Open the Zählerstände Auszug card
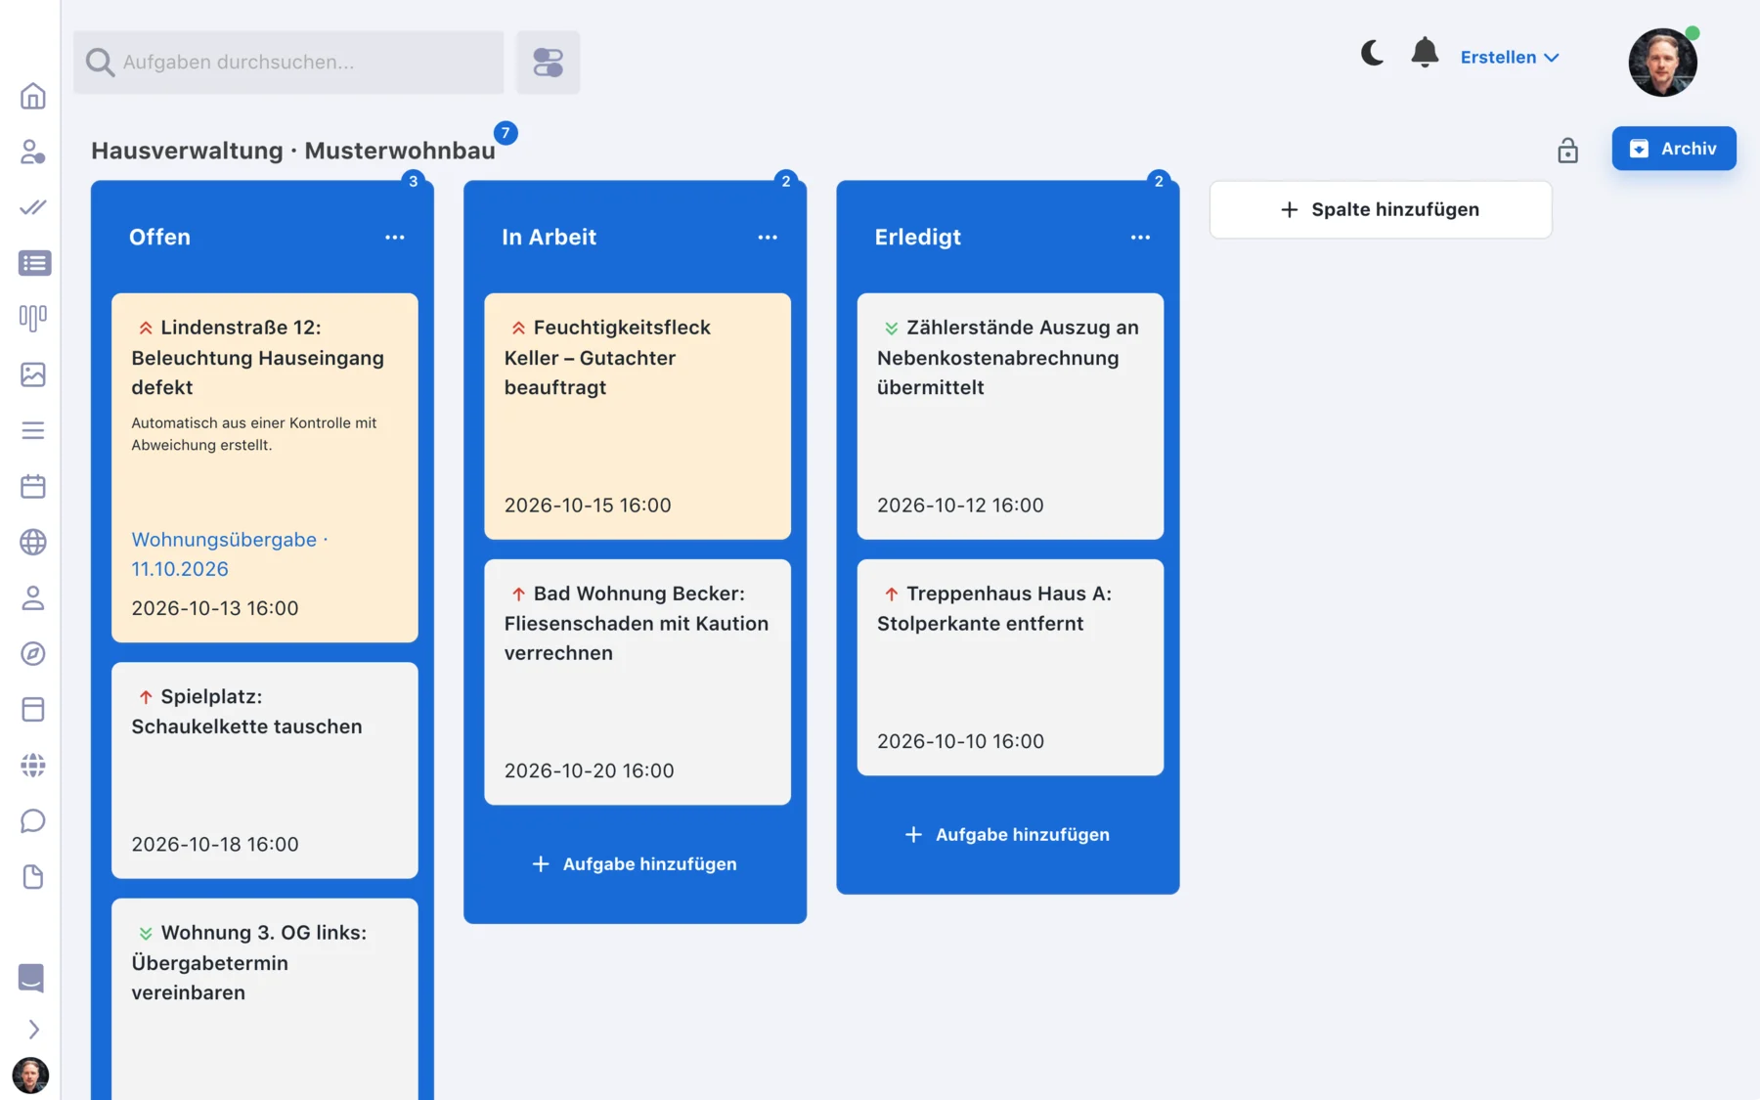 click(1010, 417)
